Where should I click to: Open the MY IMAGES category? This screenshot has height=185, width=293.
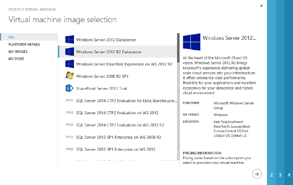(18, 51)
